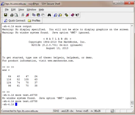Close the SSH Secure Shell window
This screenshot has width=135, height=115.
[x=129, y=3]
